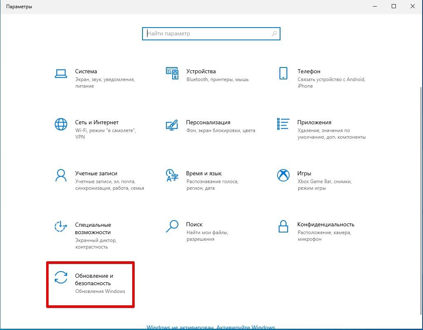This screenshot has height=330, width=423.
Task: Select the Учетные записи heading
Action: click(x=96, y=173)
